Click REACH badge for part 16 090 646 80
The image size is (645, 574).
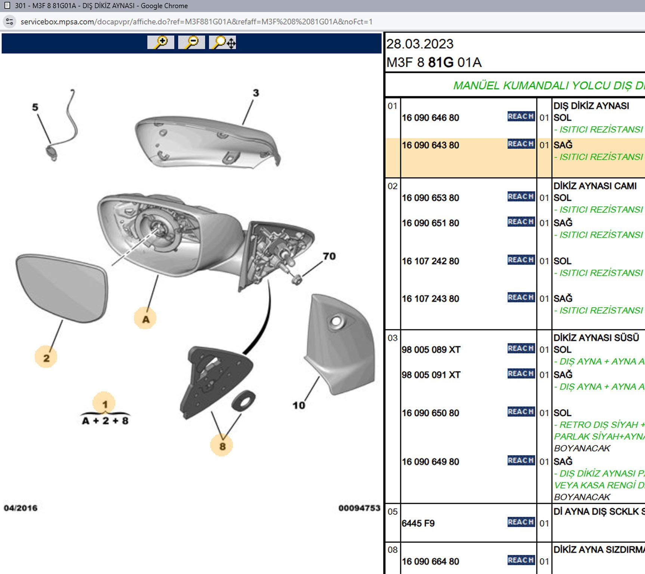point(521,117)
